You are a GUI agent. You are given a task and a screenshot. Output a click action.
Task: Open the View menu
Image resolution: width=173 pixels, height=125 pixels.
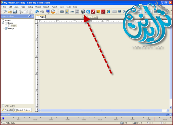coord(62,7)
